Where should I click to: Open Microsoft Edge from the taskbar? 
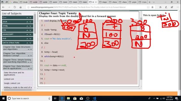62,98
